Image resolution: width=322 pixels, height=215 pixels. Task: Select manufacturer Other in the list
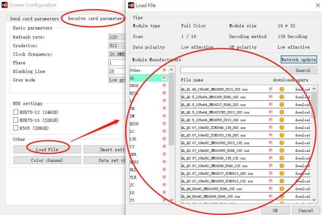click(149, 70)
